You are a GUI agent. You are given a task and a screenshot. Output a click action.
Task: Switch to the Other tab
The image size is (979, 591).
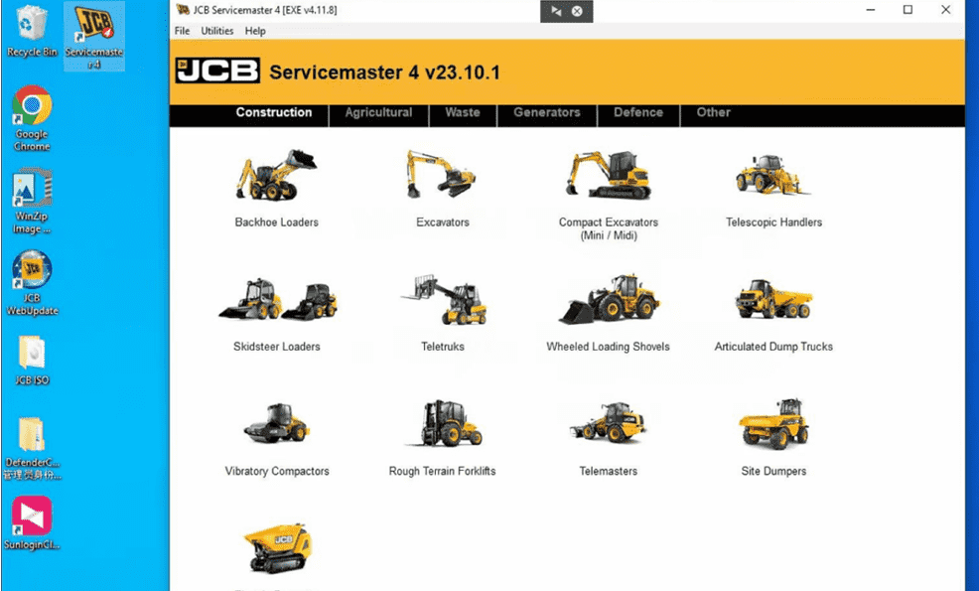(714, 112)
